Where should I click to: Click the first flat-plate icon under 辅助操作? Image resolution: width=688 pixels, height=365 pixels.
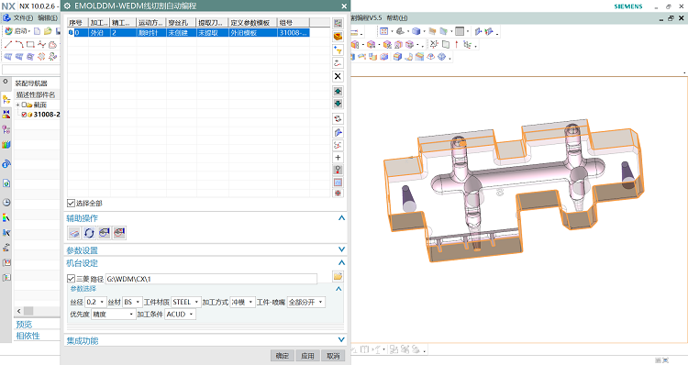point(74,233)
